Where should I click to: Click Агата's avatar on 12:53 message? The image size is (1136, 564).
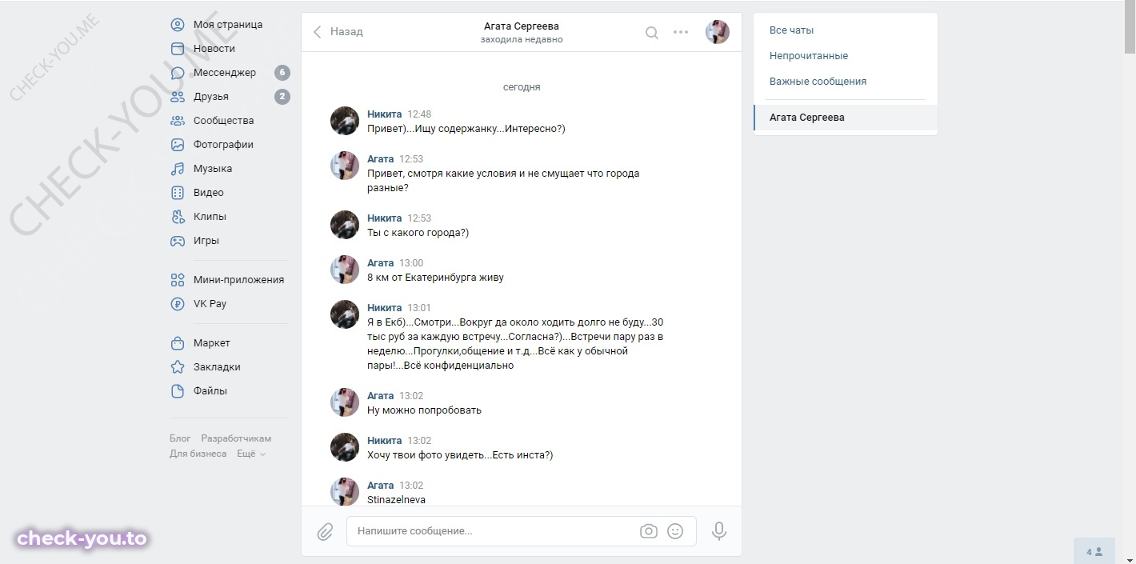coord(345,166)
